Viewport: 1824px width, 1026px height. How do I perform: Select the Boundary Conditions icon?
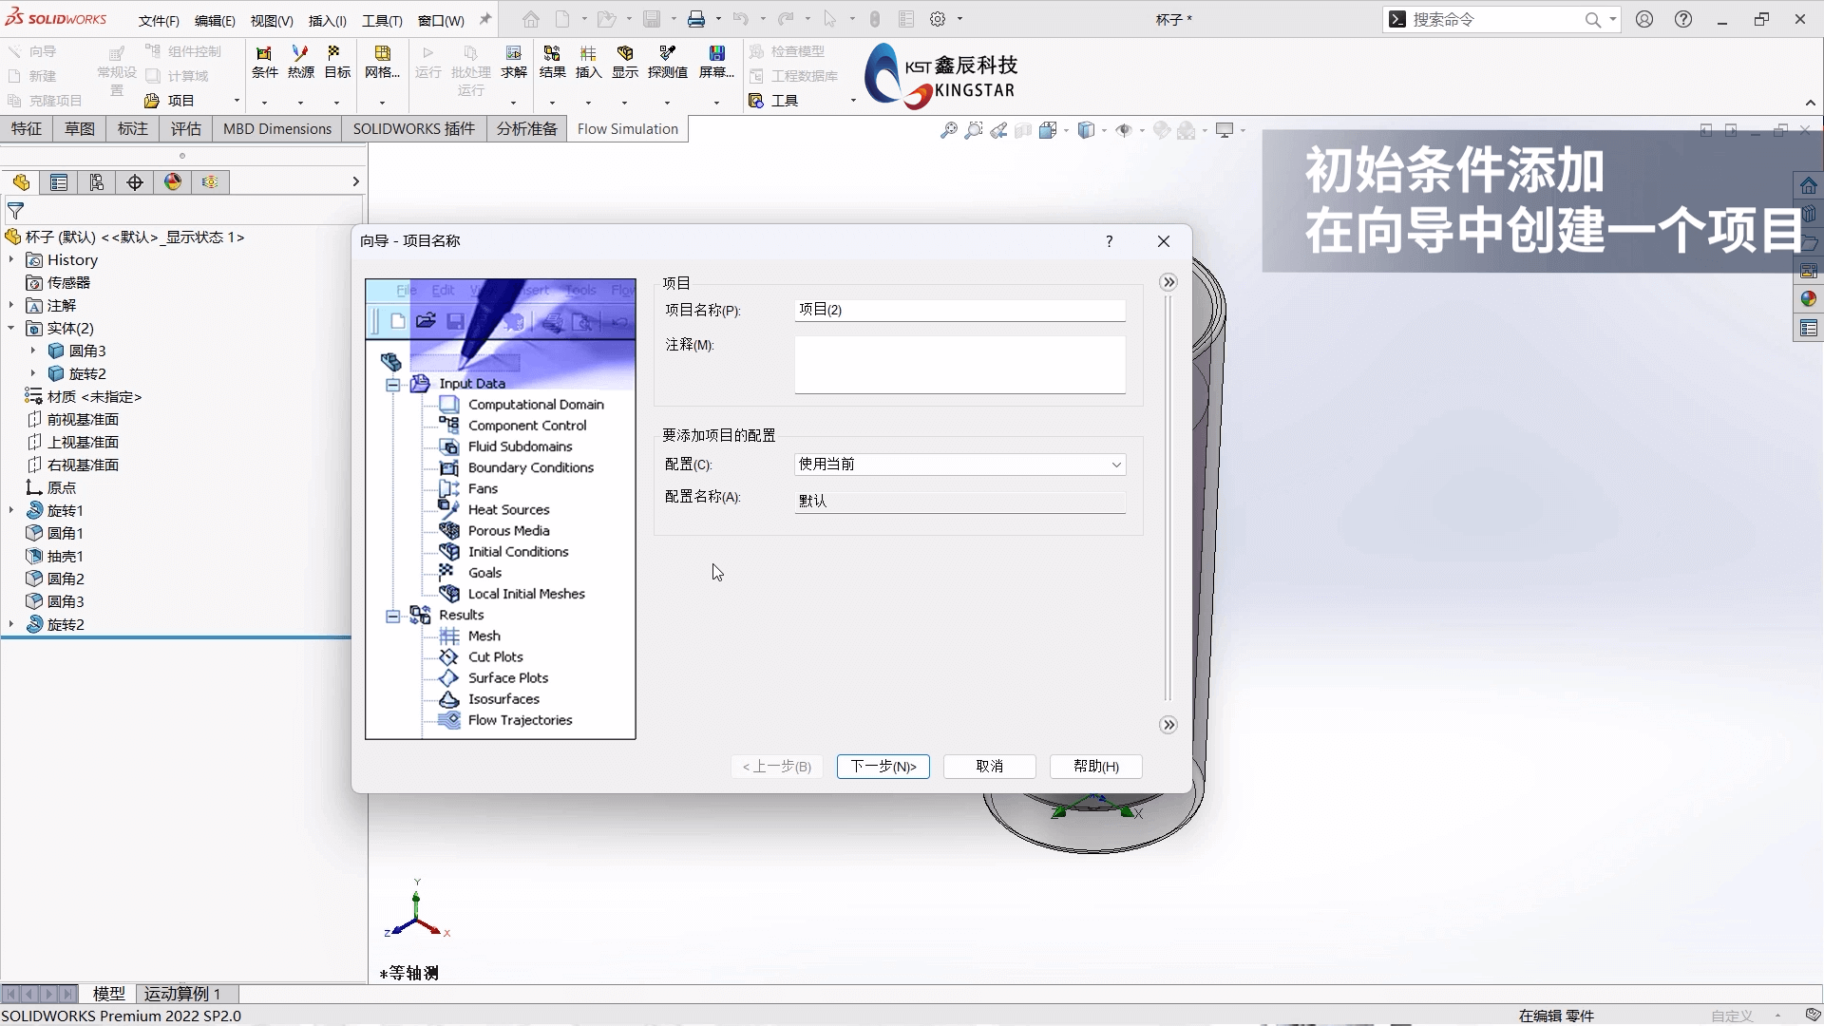point(447,466)
